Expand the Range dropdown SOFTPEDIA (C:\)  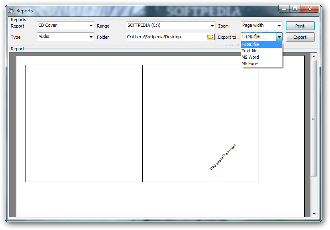click(x=171, y=26)
